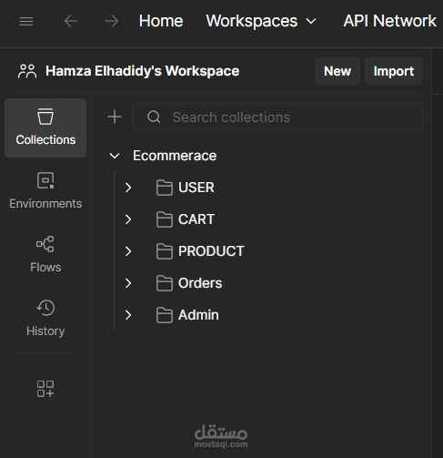Select the Collections sidebar tab
This screenshot has height=458, width=443.
tap(45, 127)
